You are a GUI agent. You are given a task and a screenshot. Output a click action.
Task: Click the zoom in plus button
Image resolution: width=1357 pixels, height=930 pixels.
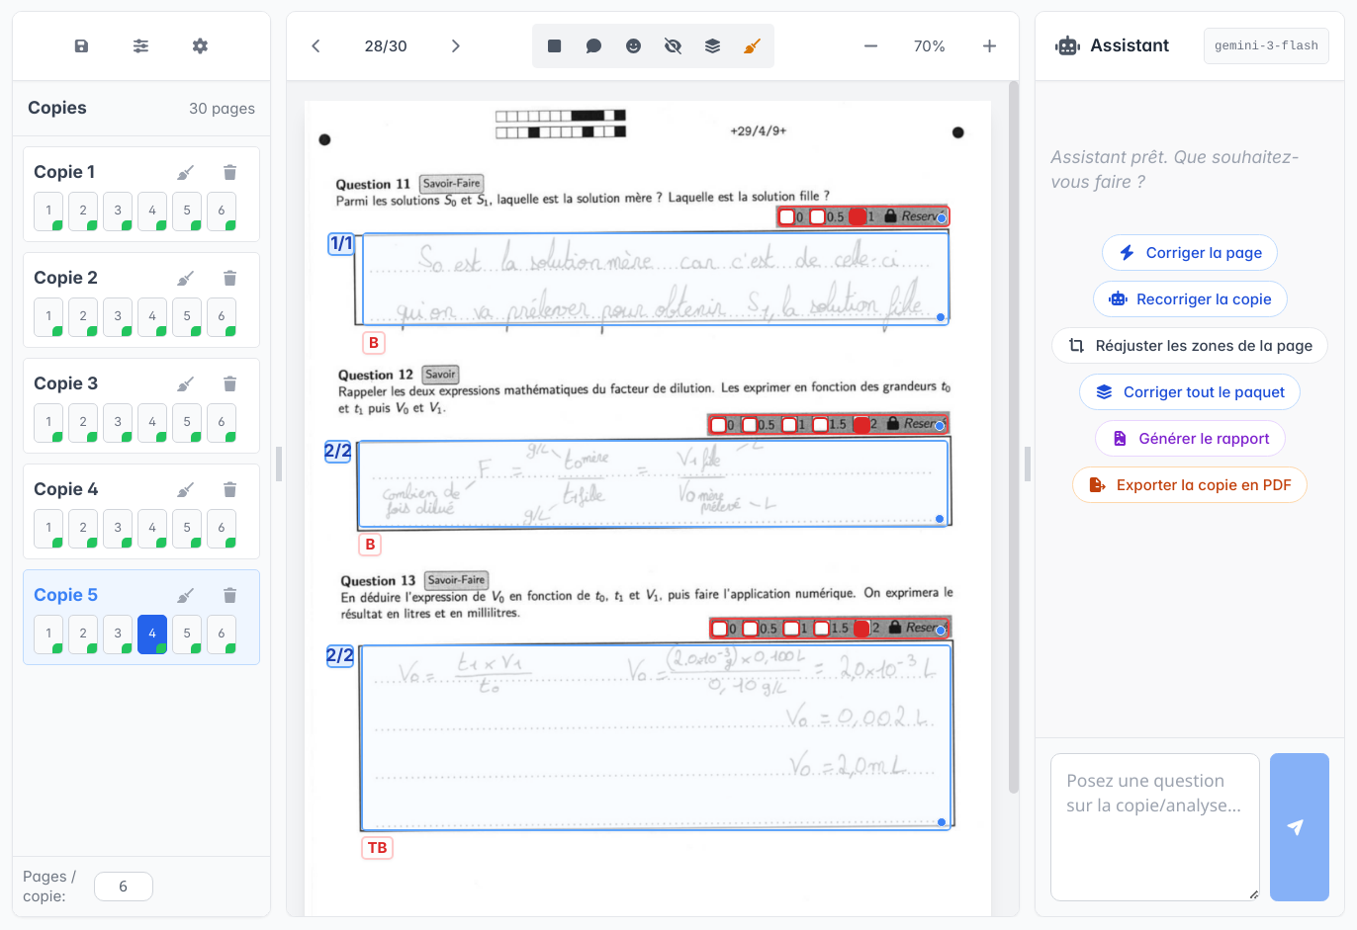click(989, 46)
